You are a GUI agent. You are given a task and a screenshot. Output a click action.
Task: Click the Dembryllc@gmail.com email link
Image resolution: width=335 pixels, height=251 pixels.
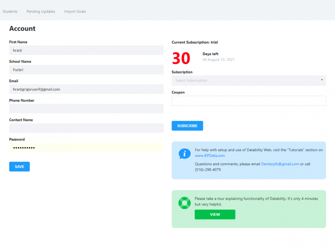click(280, 164)
